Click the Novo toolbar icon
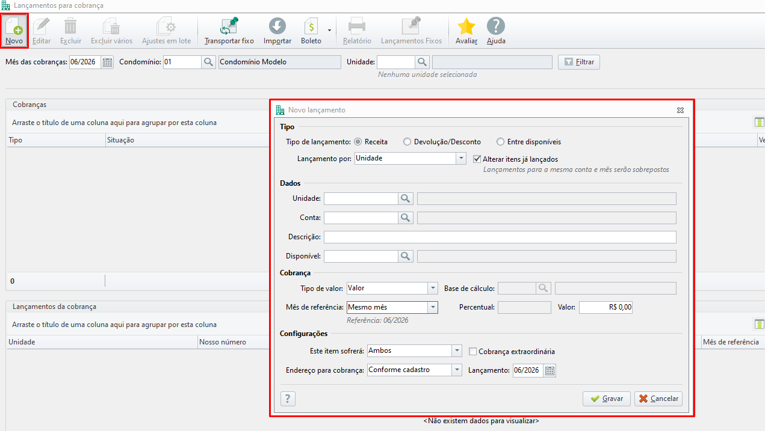This screenshot has width=765, height=431. (x=14, y=30)
